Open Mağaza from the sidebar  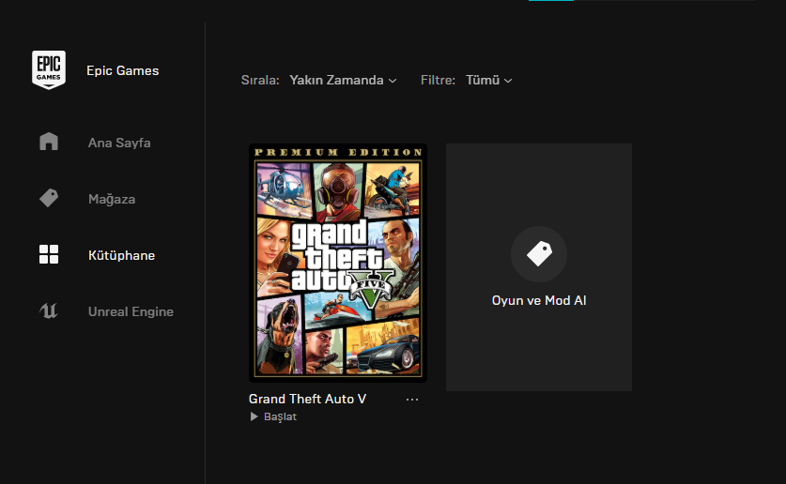point(112,199)
